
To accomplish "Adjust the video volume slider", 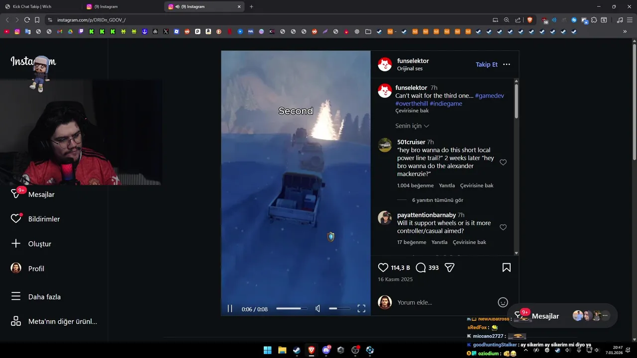I will pyautogui.click(x=339, y=309).
